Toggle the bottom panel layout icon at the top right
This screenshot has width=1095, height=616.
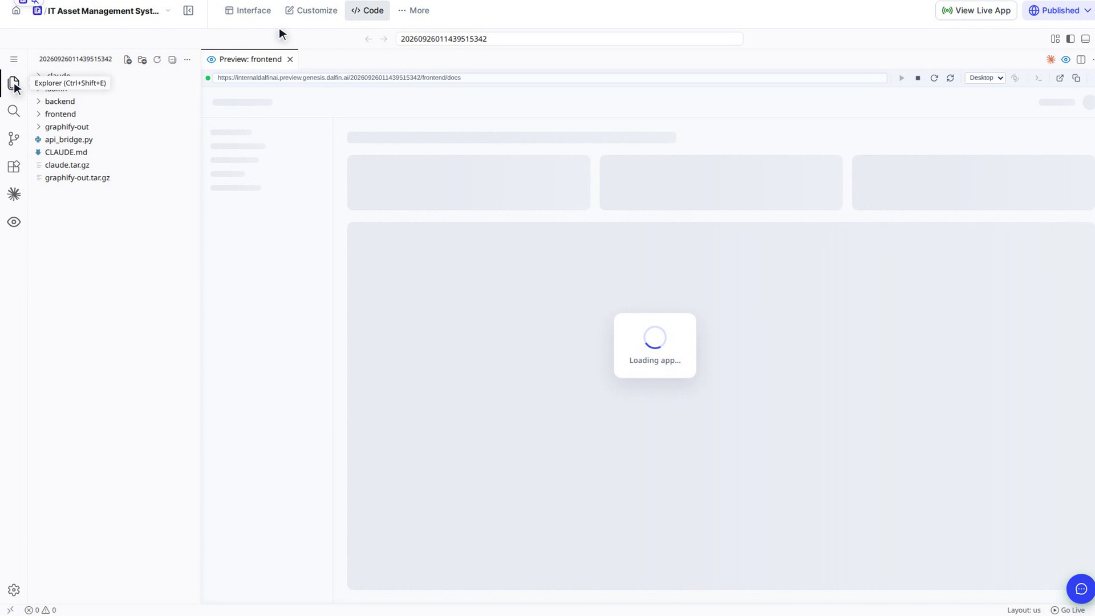tap(1085, 39)
